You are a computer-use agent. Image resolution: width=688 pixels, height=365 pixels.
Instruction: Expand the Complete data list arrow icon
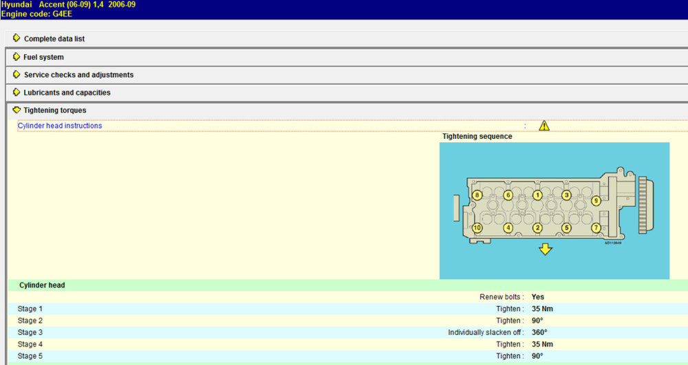pos(17,38)
